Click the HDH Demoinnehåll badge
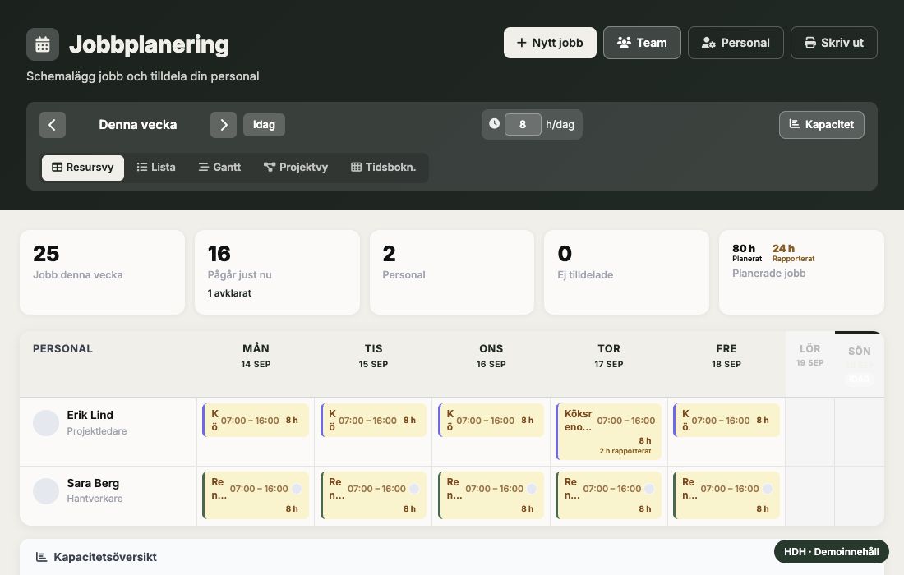This screenshot has height=575, width=904. point(832,551)
